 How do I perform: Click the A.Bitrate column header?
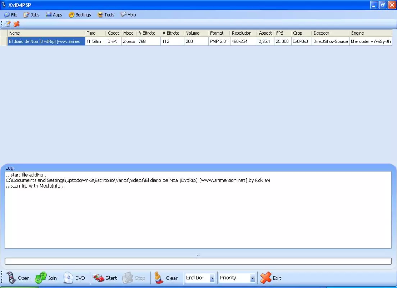(x=172, y=33)
